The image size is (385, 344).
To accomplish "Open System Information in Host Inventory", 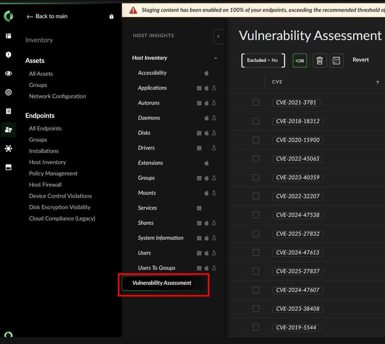I will (161, 238).
